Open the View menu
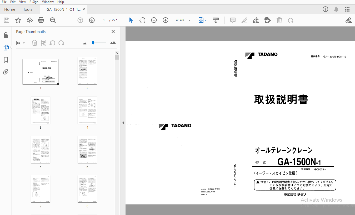This screenshot has height=215, width=355. 22,2
